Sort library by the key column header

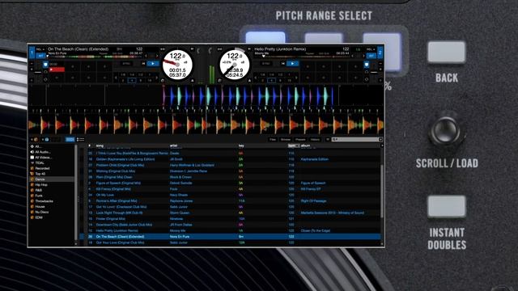point(241,145)
